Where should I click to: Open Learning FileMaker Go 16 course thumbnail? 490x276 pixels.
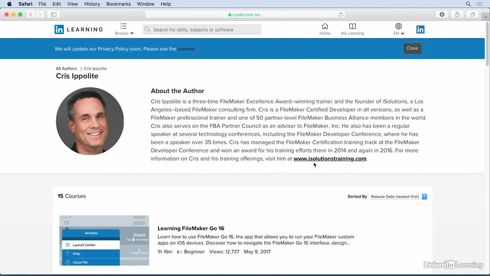tap(104, 240)
